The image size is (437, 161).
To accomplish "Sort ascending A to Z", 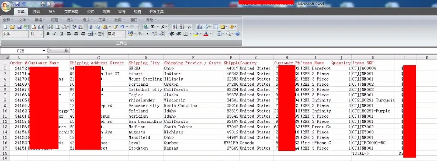I will coord(175,27).
